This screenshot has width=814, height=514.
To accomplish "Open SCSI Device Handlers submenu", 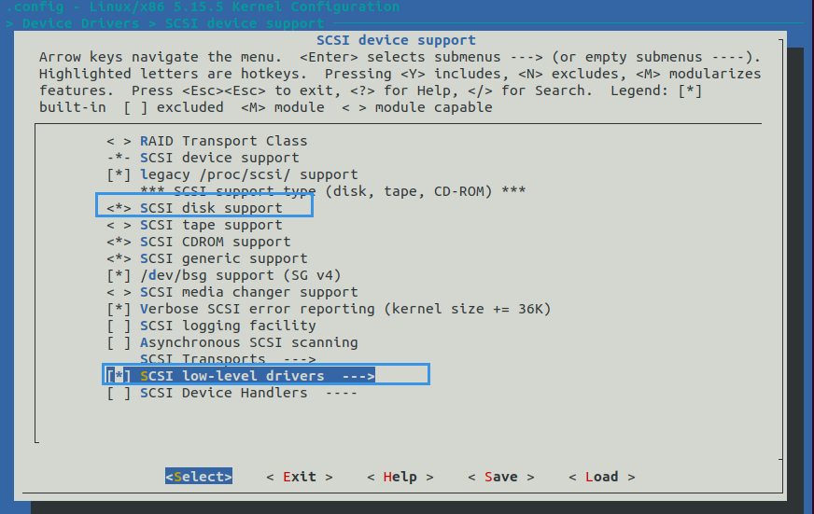I will click(x=248, y=393).
